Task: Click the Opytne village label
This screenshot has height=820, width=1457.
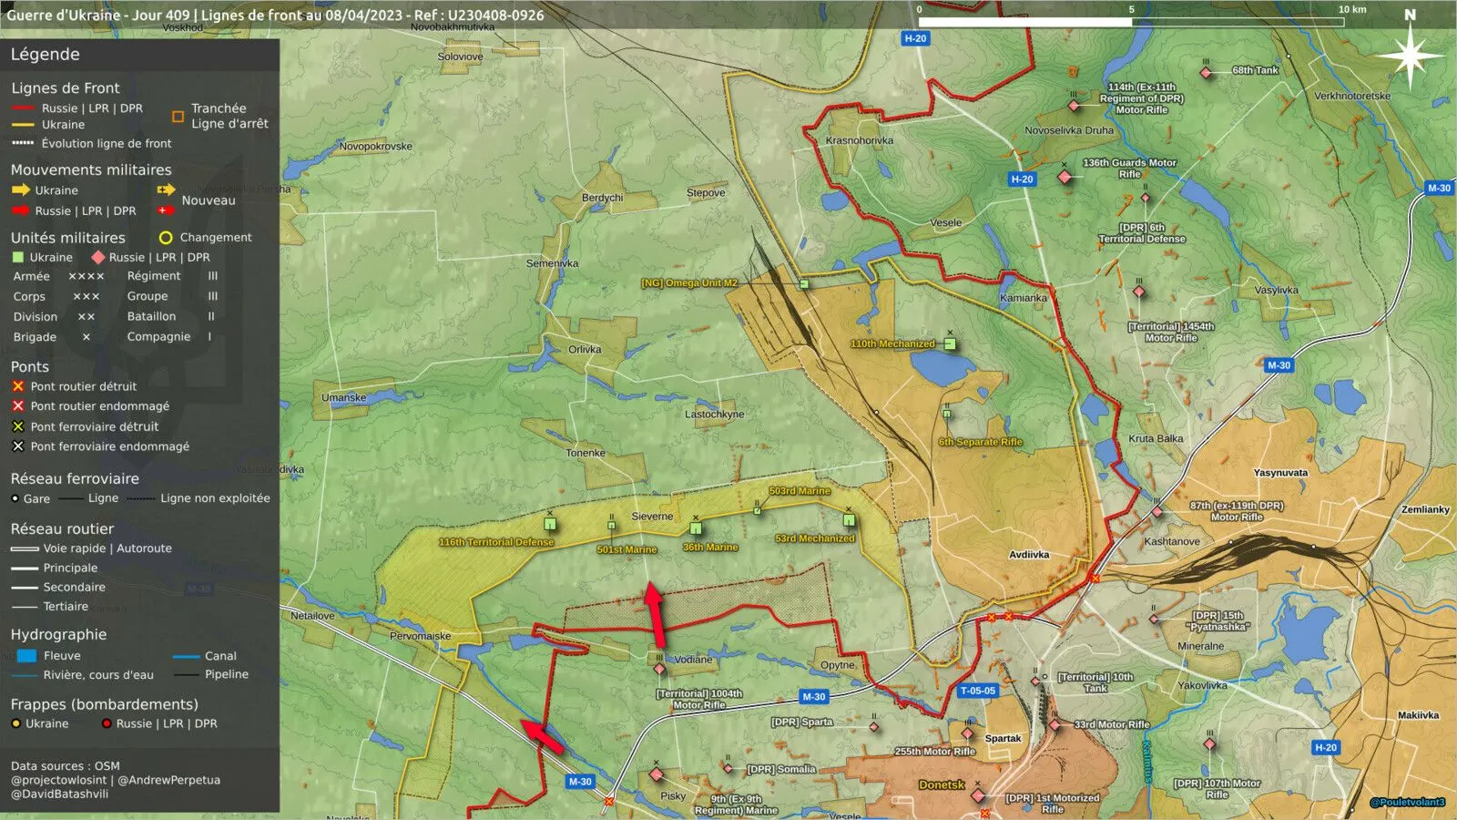Action: pos(838,665)
